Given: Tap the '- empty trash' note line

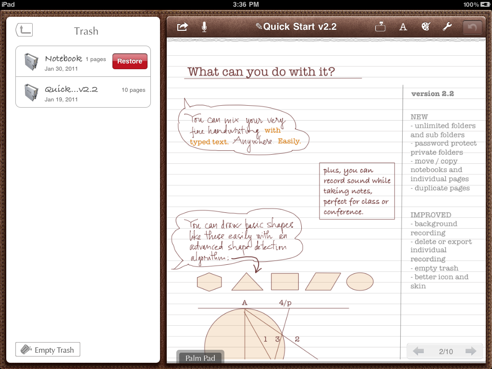Looking at the screenshot, I should tap(434, 268).
